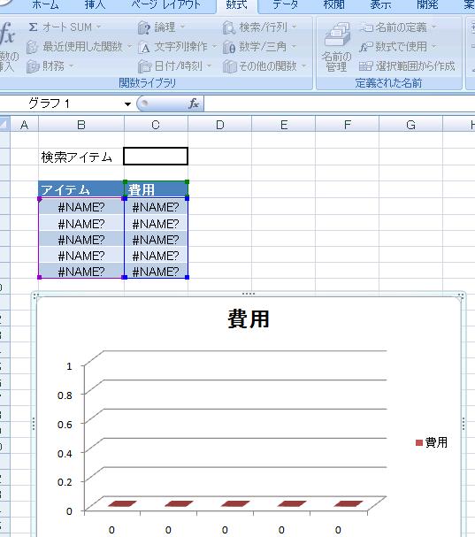The width and height of the screenshot is (475, 537).
Task: Expand the Name Box dropdown arrow
Action: pos(127,104)
